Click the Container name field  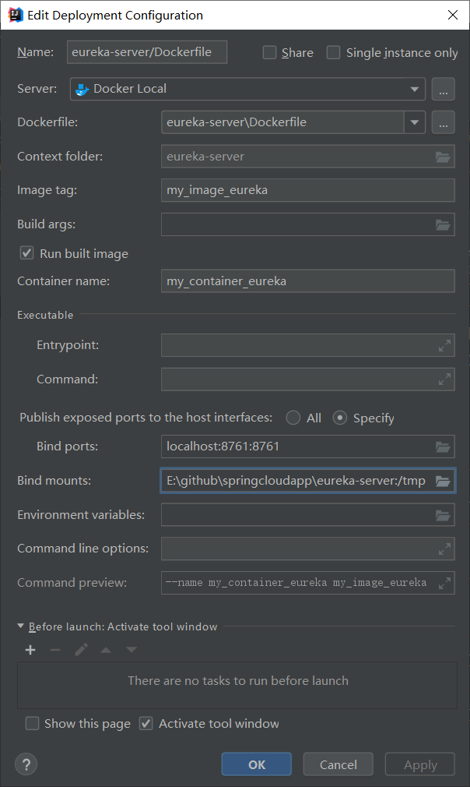[x=307, y=281]
